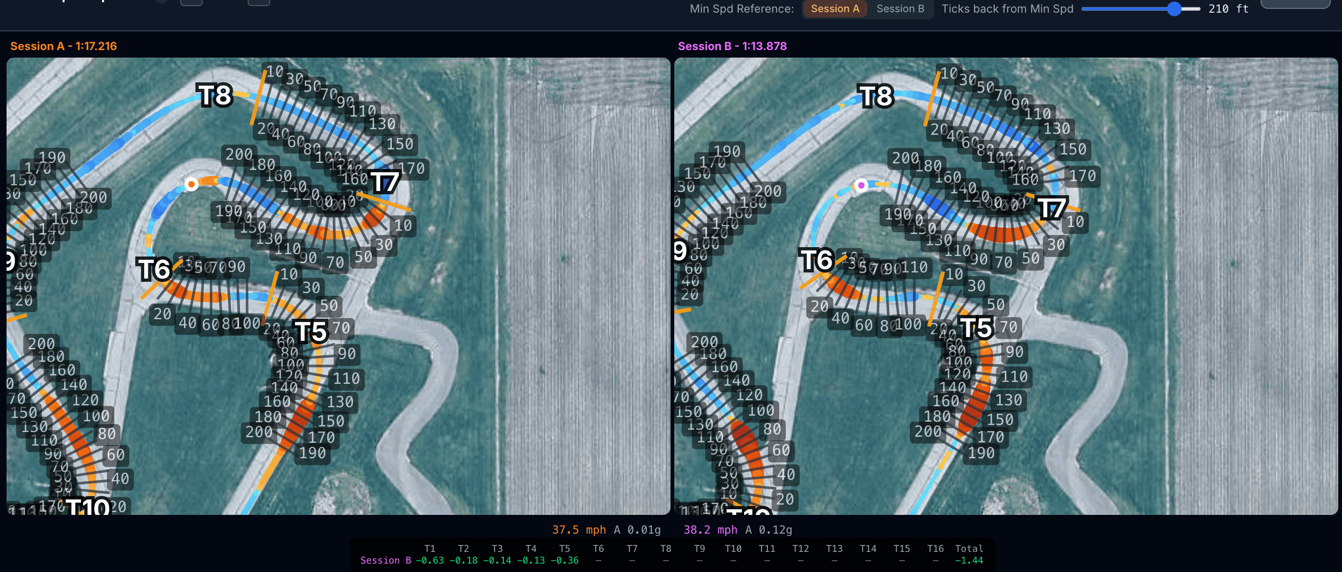Click the T6 corner label on Session B map
1342x572 pixels.
pos(816,259)
